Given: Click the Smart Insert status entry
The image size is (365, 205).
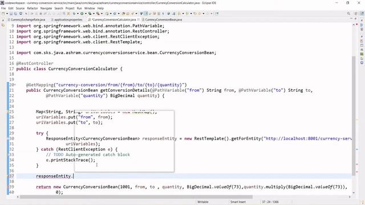Looking at the screenshot, I should point(238,202).
